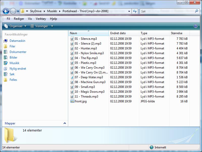The height and width of the screenshot is (152, 202).
Task: Expand the arrow after SkyDrive breadcrumb
Action: [44, 11]
